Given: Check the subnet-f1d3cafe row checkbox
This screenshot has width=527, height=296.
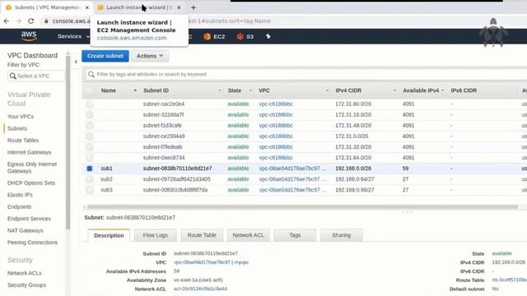Looking at the screenshot, I should tap(90, 126).
